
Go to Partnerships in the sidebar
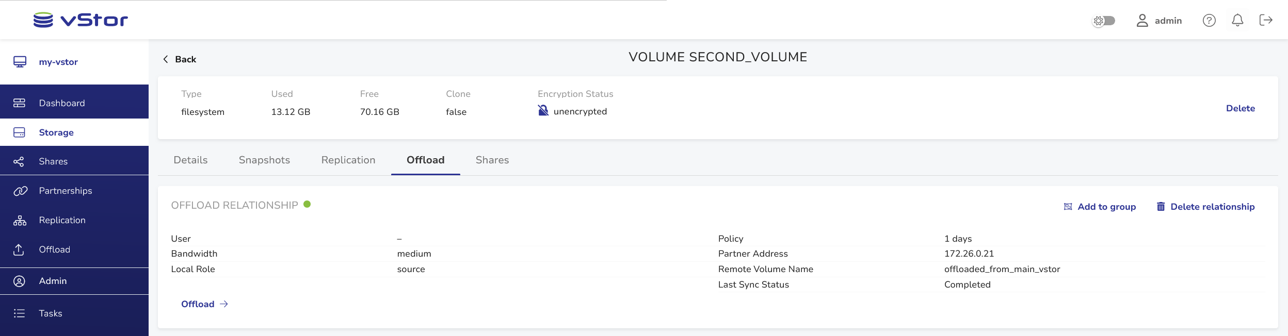click(65, 191)
